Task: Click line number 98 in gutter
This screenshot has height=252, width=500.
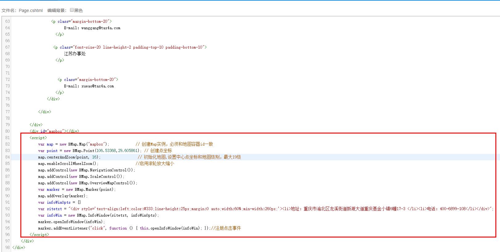Action: coord(7,247)
